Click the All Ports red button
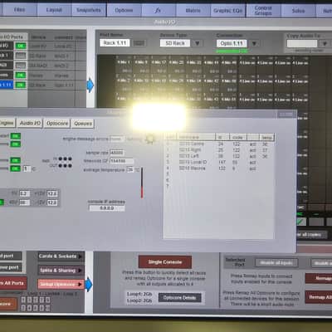The width and height of the screenshot is (332, 332). [13, 283]
